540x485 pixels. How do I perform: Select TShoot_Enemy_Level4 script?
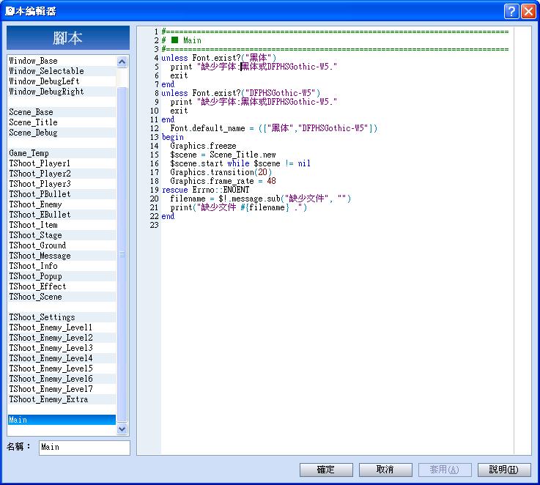pyautogui.click(x=62, y=358)
